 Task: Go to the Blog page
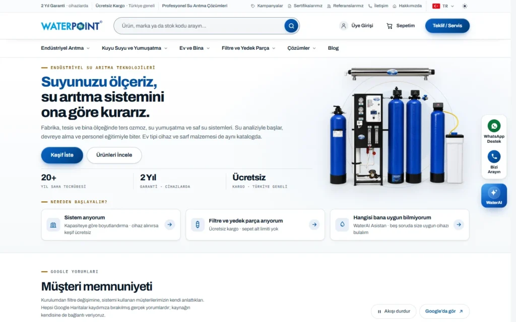pyautogui.click(x=333, y=48)
